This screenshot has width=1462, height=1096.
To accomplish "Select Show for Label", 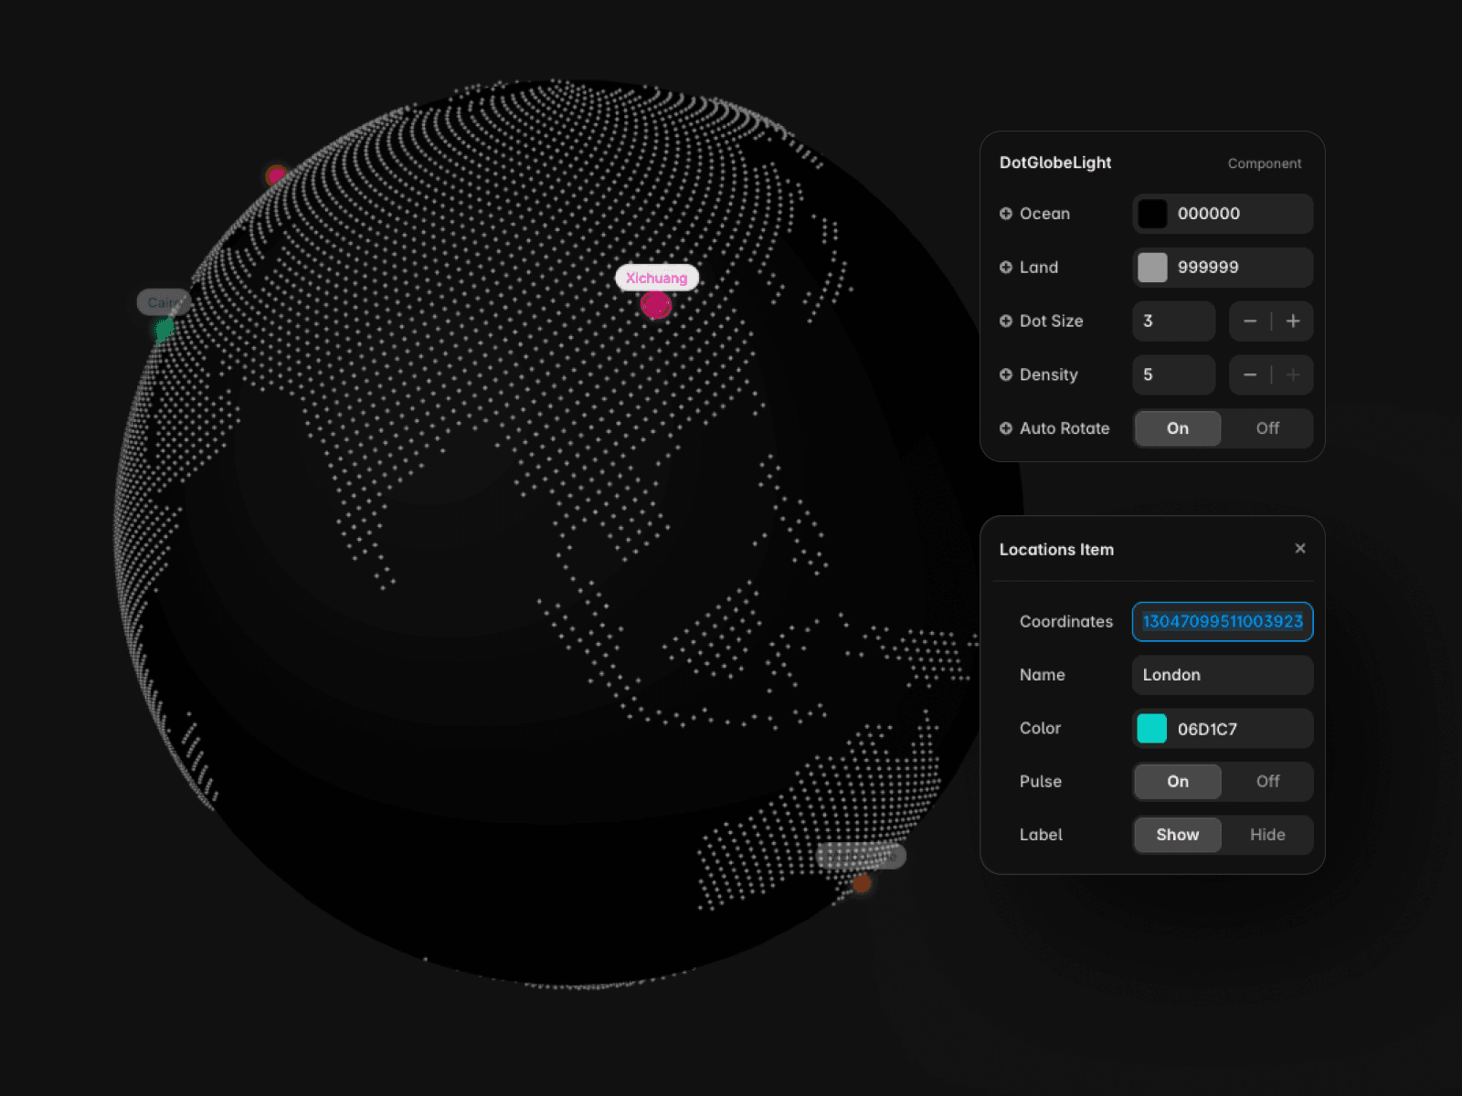I will coord(1178,835).
